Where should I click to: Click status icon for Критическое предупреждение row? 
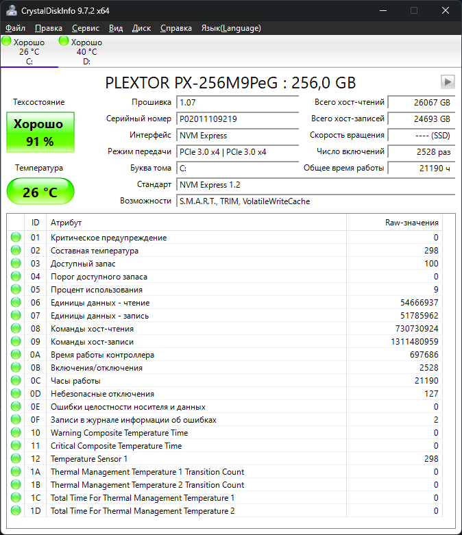pos(16,237)
